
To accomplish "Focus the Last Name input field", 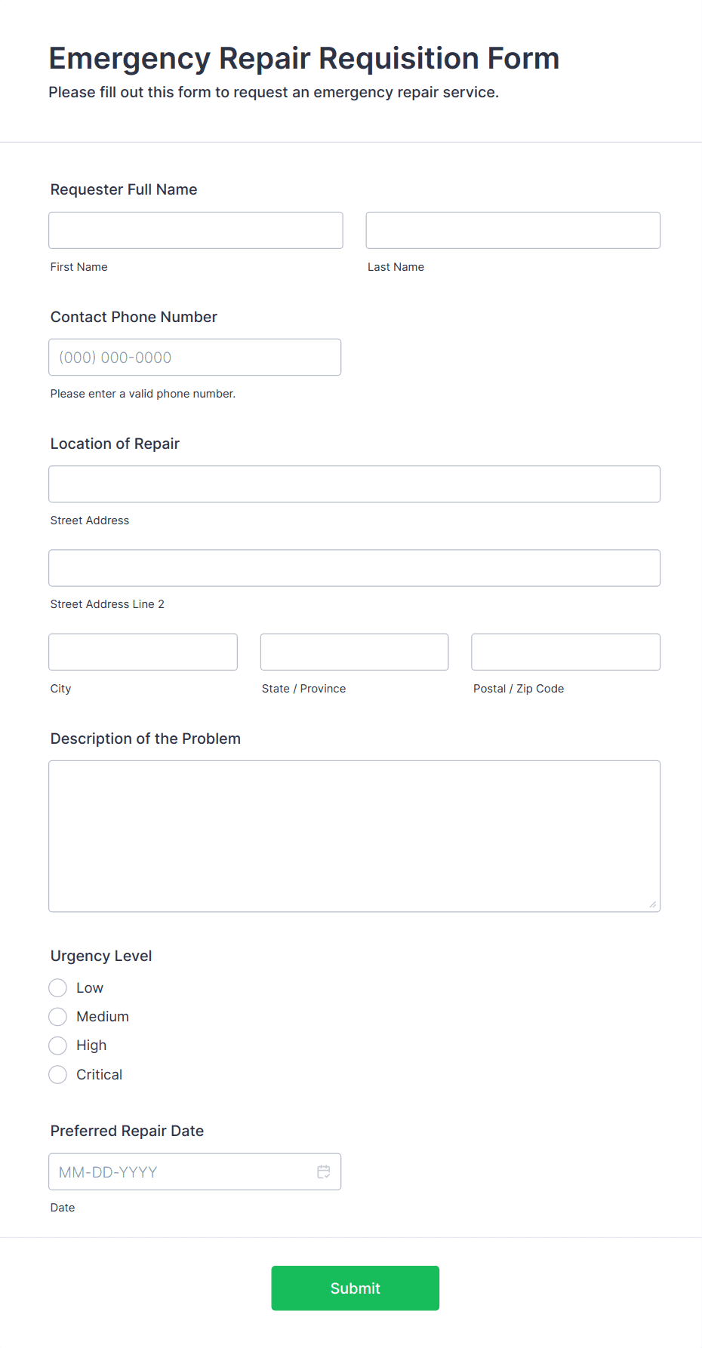I will click(x=513, y=230).
